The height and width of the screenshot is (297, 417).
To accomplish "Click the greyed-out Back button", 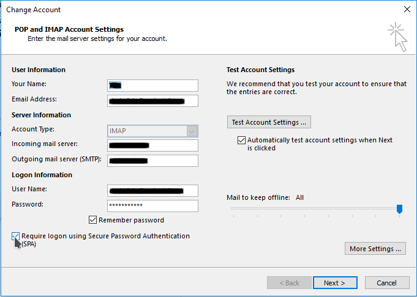I will pos(289,283).
